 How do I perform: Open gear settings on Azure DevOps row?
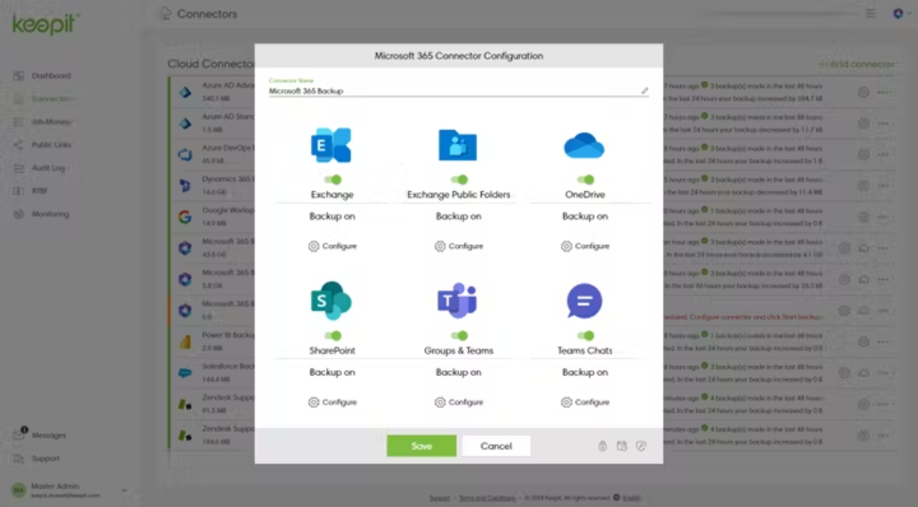click(863, 154)
